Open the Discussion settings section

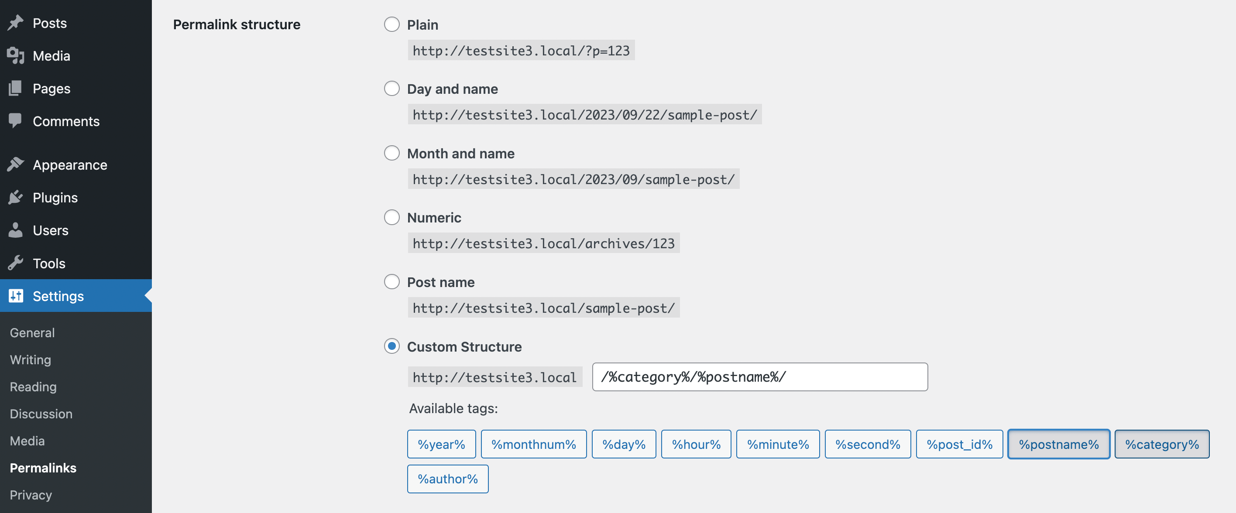(41, 414)
